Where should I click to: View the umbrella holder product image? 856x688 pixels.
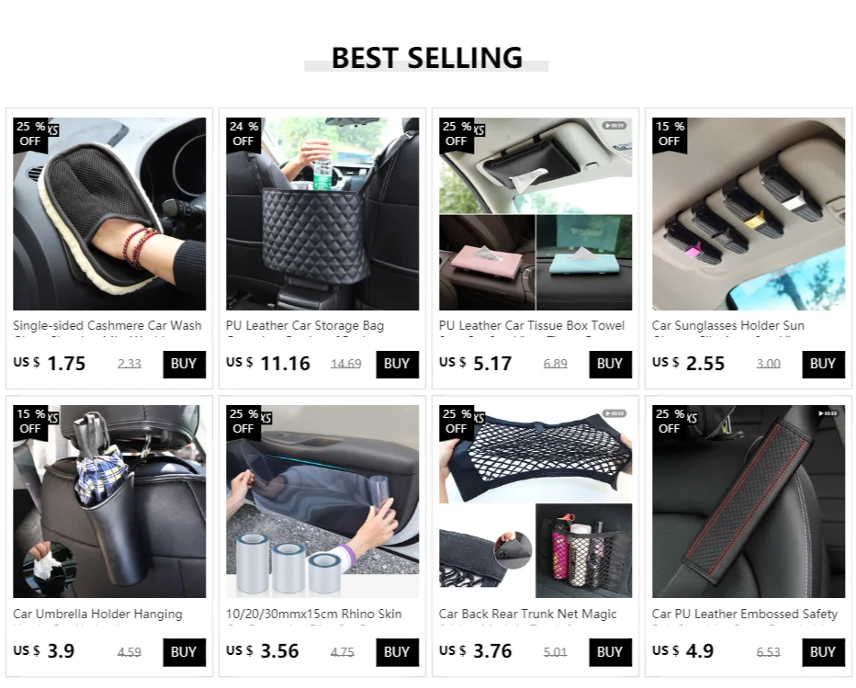pyautogui.click(x=109, y=502)
